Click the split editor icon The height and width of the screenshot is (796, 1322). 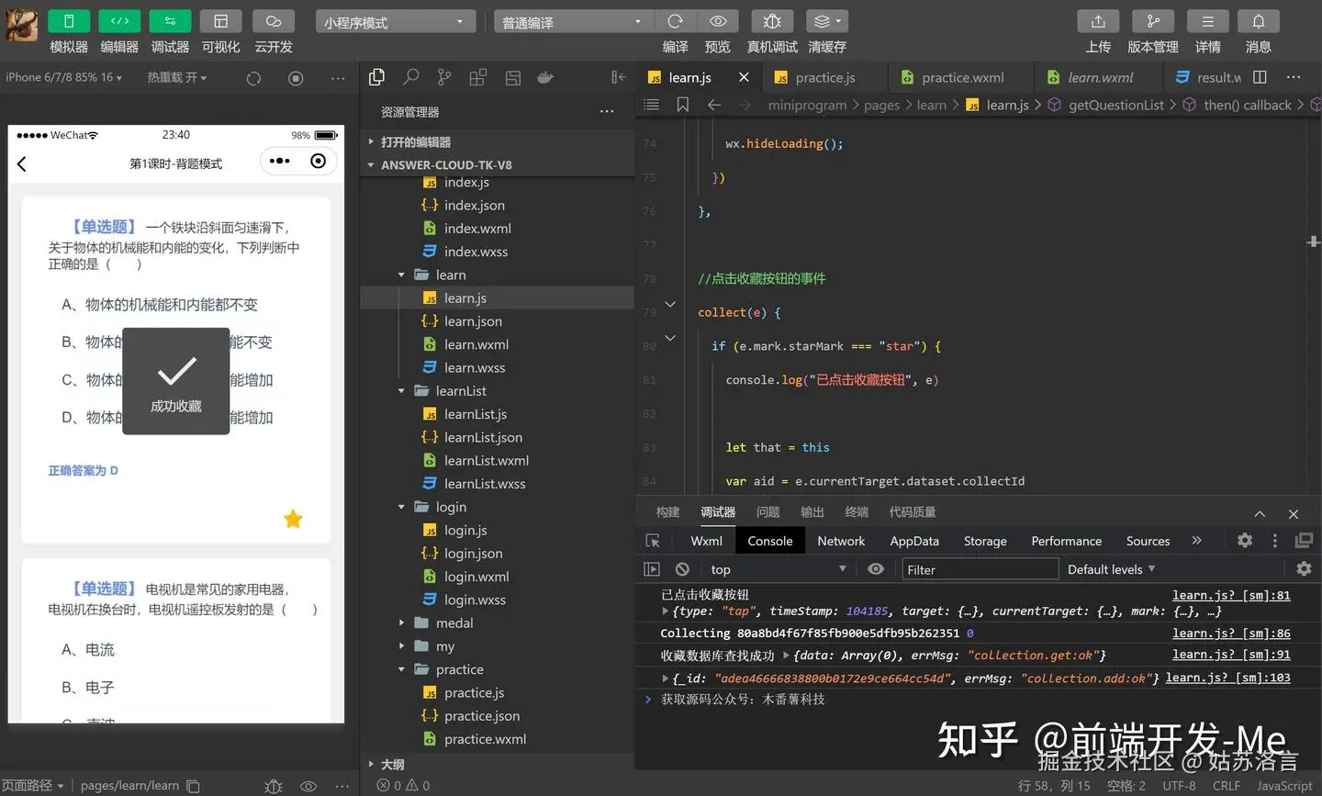[x=1260, y=78]
